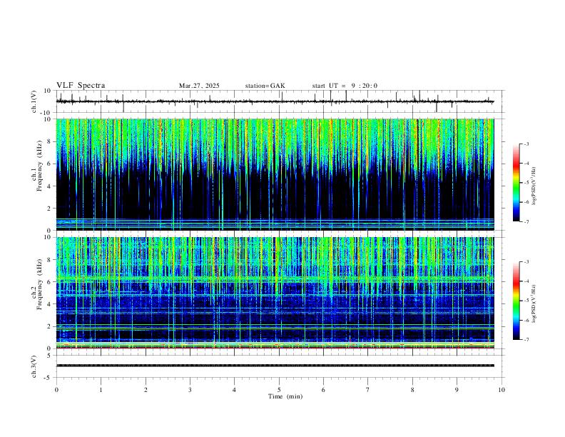Click the "-3" tick on ch.1 colorbar
Image resolution: width=565 pixels, height=437 pixels.
point(526,144)
